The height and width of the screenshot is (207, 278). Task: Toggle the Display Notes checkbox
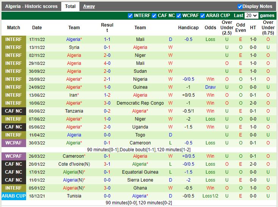point(240,6)
